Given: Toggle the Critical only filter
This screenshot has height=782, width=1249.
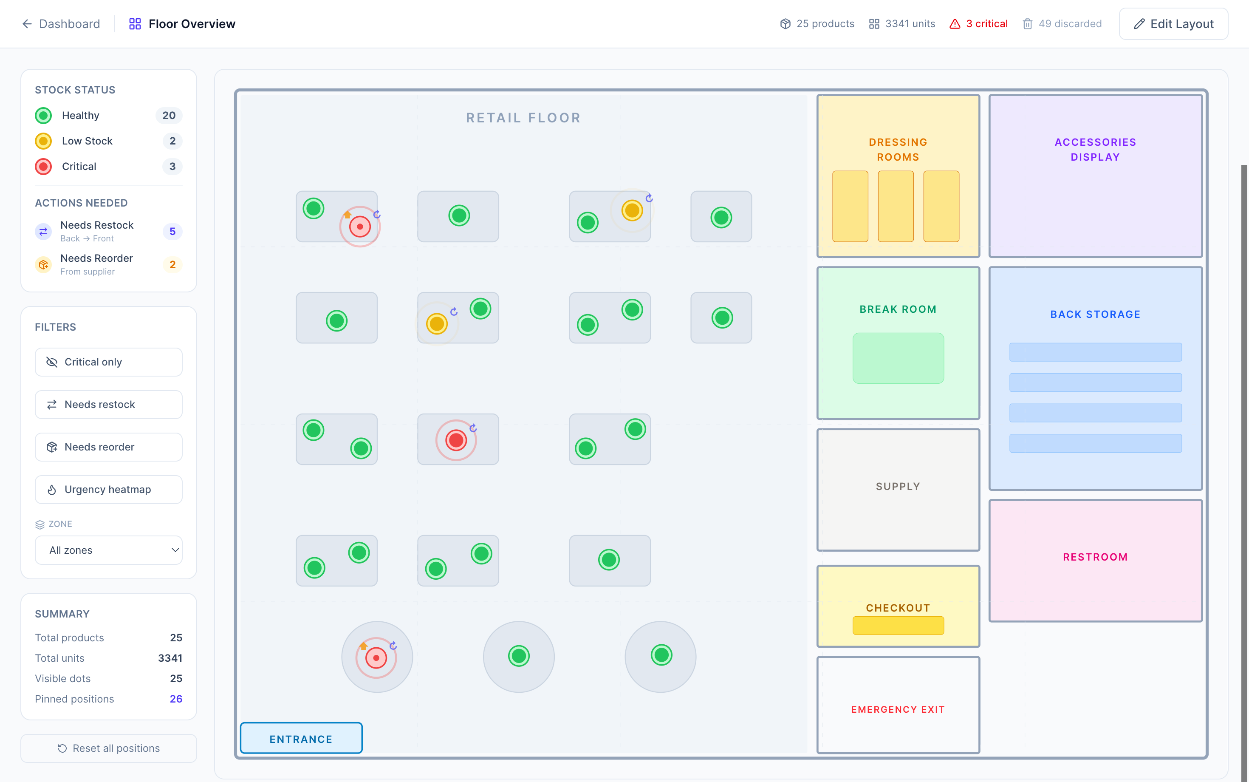Looking at the screenshot, I should click(109, 362).
